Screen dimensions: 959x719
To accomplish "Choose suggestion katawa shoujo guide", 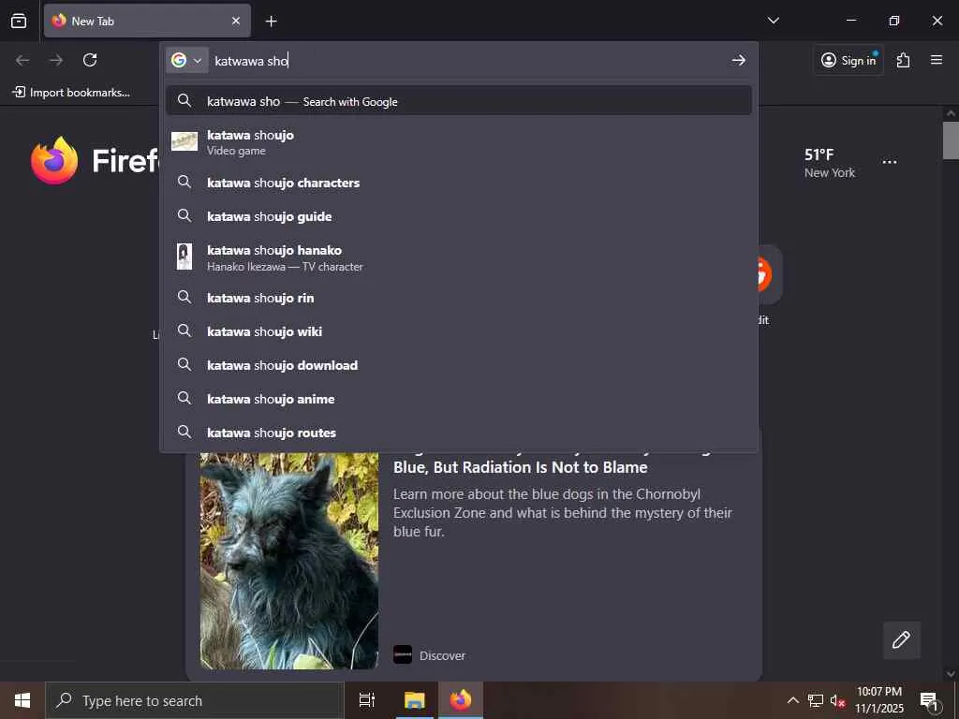I will click(459, 216).
